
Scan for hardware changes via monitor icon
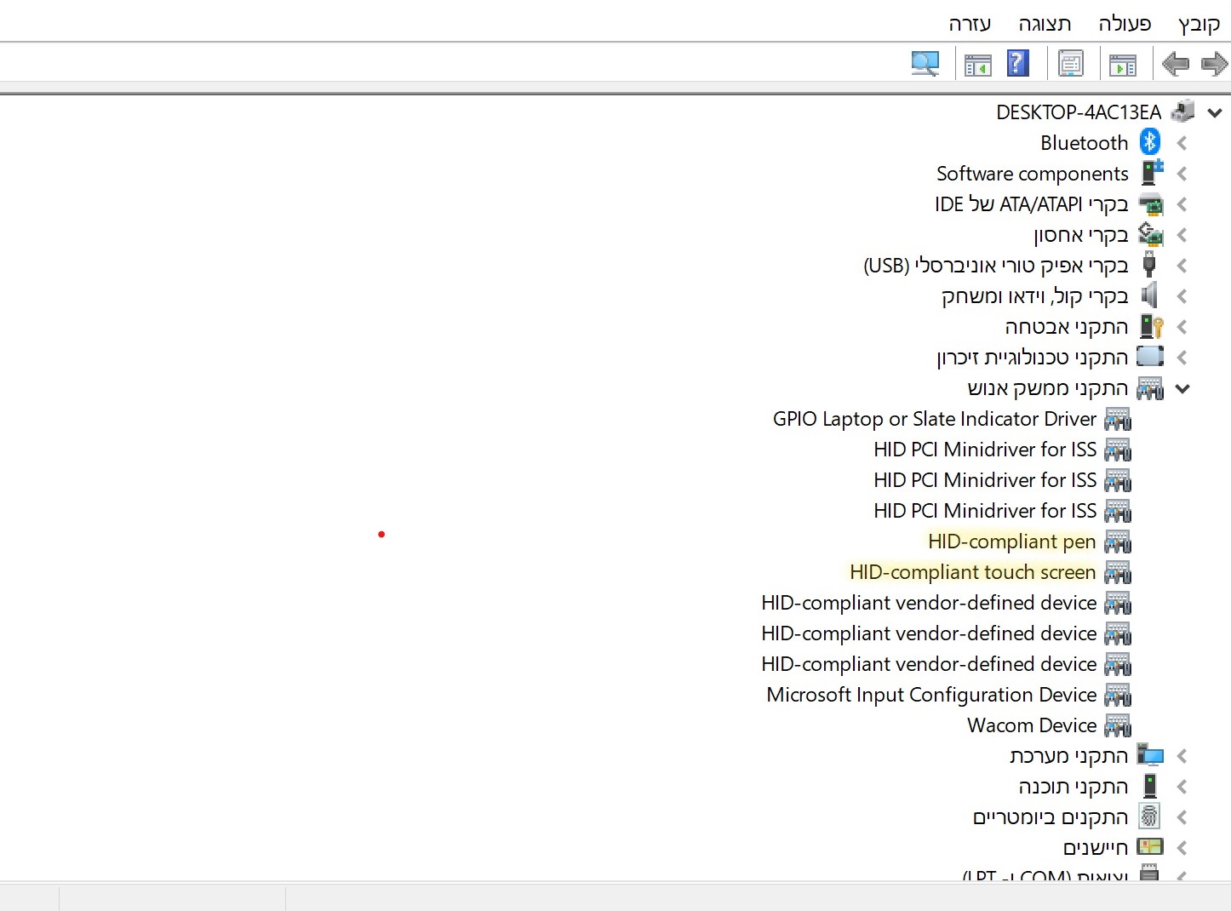click(x=925, y=64)
